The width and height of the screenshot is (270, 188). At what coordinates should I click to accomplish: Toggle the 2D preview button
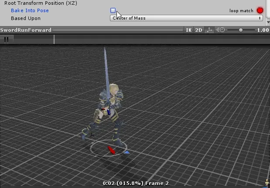pyautogui.click(x=198, y=30)
